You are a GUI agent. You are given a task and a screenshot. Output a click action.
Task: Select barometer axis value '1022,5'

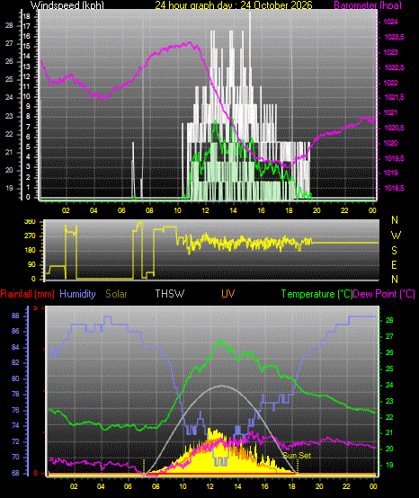(394, 67)
